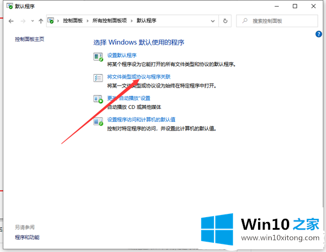Open 将文件类型或协议与程序关联 link
The image size is (326, 252).
pos(139,77)
